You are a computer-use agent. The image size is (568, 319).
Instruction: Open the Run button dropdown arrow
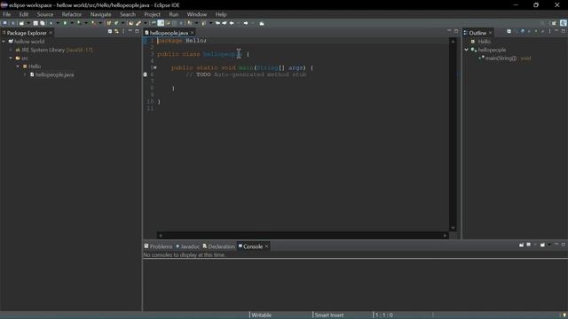72,23
